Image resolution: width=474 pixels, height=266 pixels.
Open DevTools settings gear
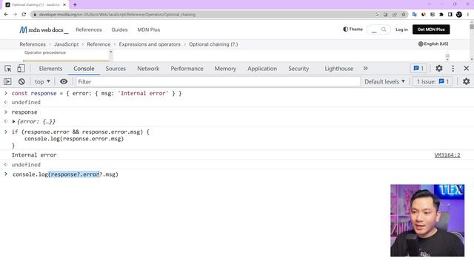tap(439, 69)
